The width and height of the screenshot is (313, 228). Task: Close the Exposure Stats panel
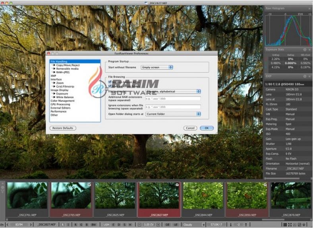tap(309, 49)
